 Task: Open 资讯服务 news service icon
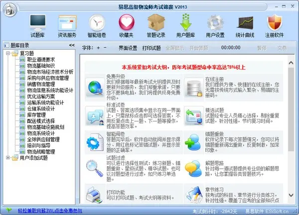(67, 23)
